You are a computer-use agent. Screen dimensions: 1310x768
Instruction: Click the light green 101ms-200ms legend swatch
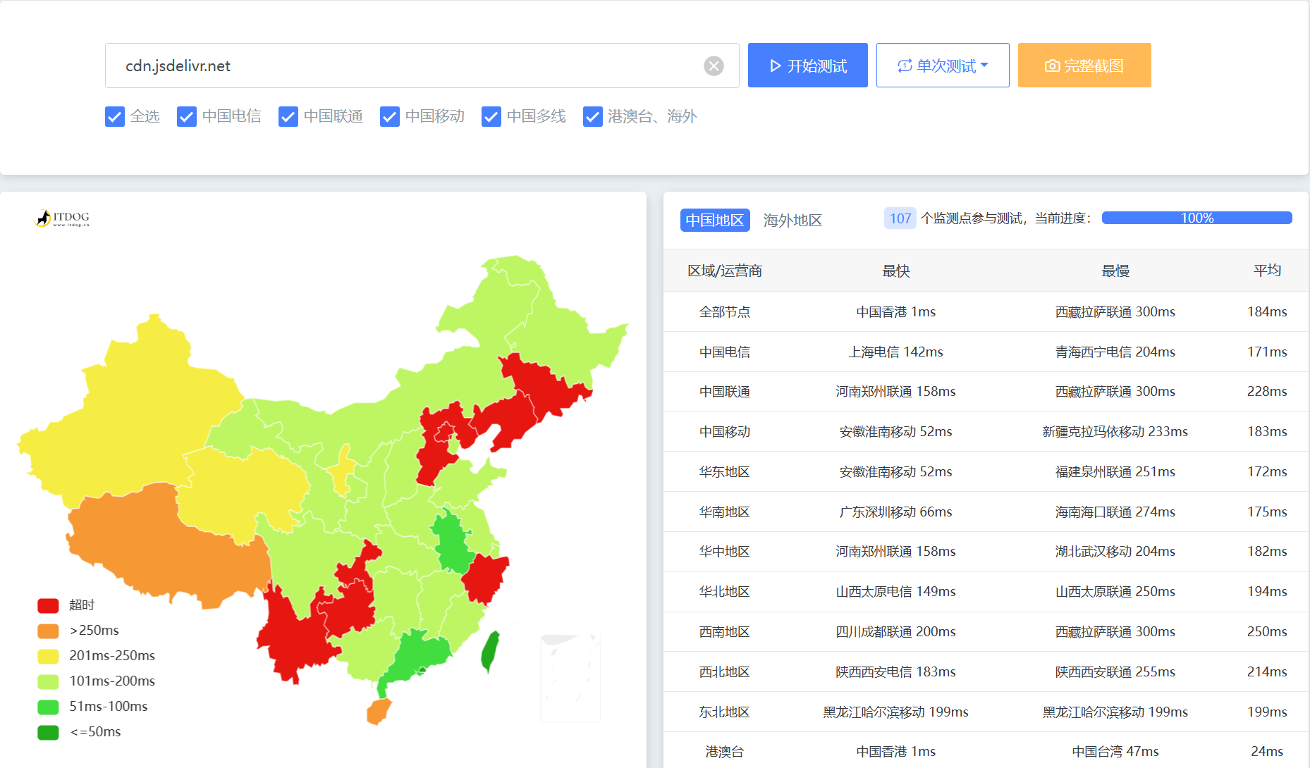coord(48,681)
